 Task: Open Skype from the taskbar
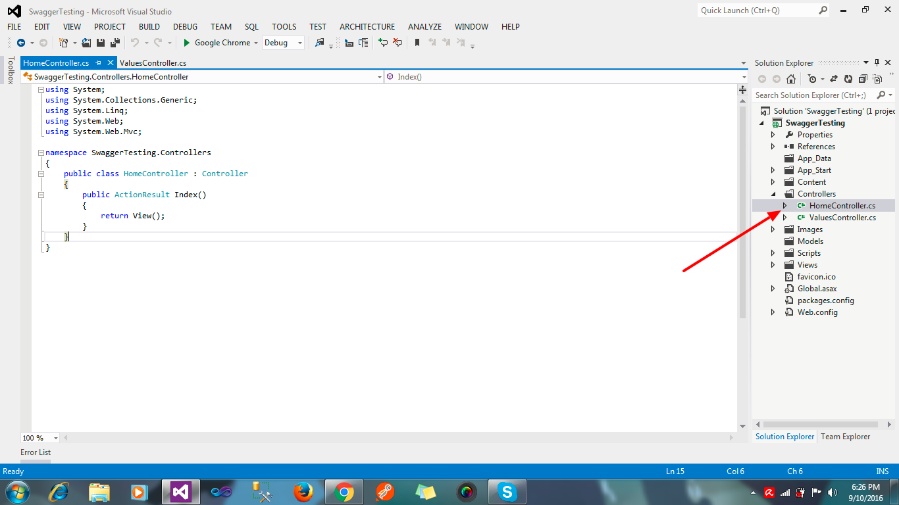point(507,492)
